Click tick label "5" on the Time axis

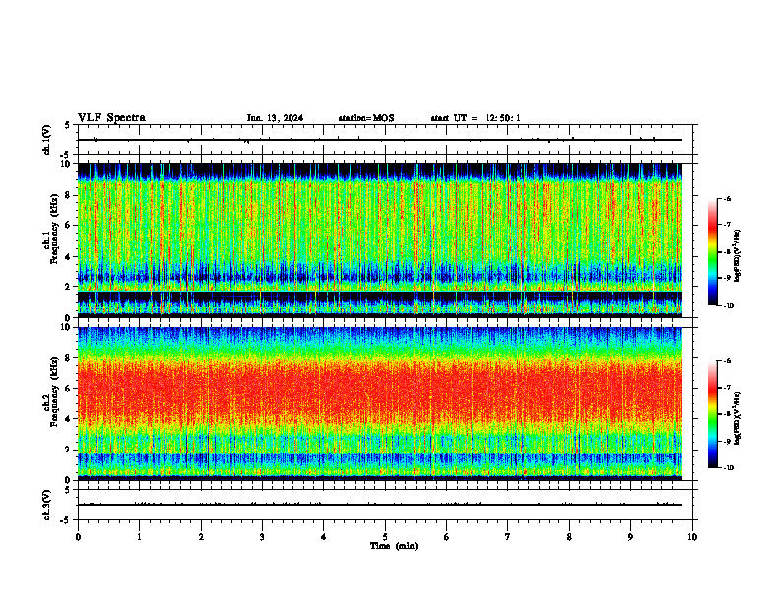click(x=385, y=537)
